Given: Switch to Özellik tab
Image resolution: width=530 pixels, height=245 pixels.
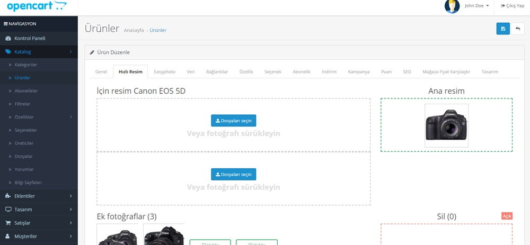Looking at the screenshot, I should coord(246,72).
